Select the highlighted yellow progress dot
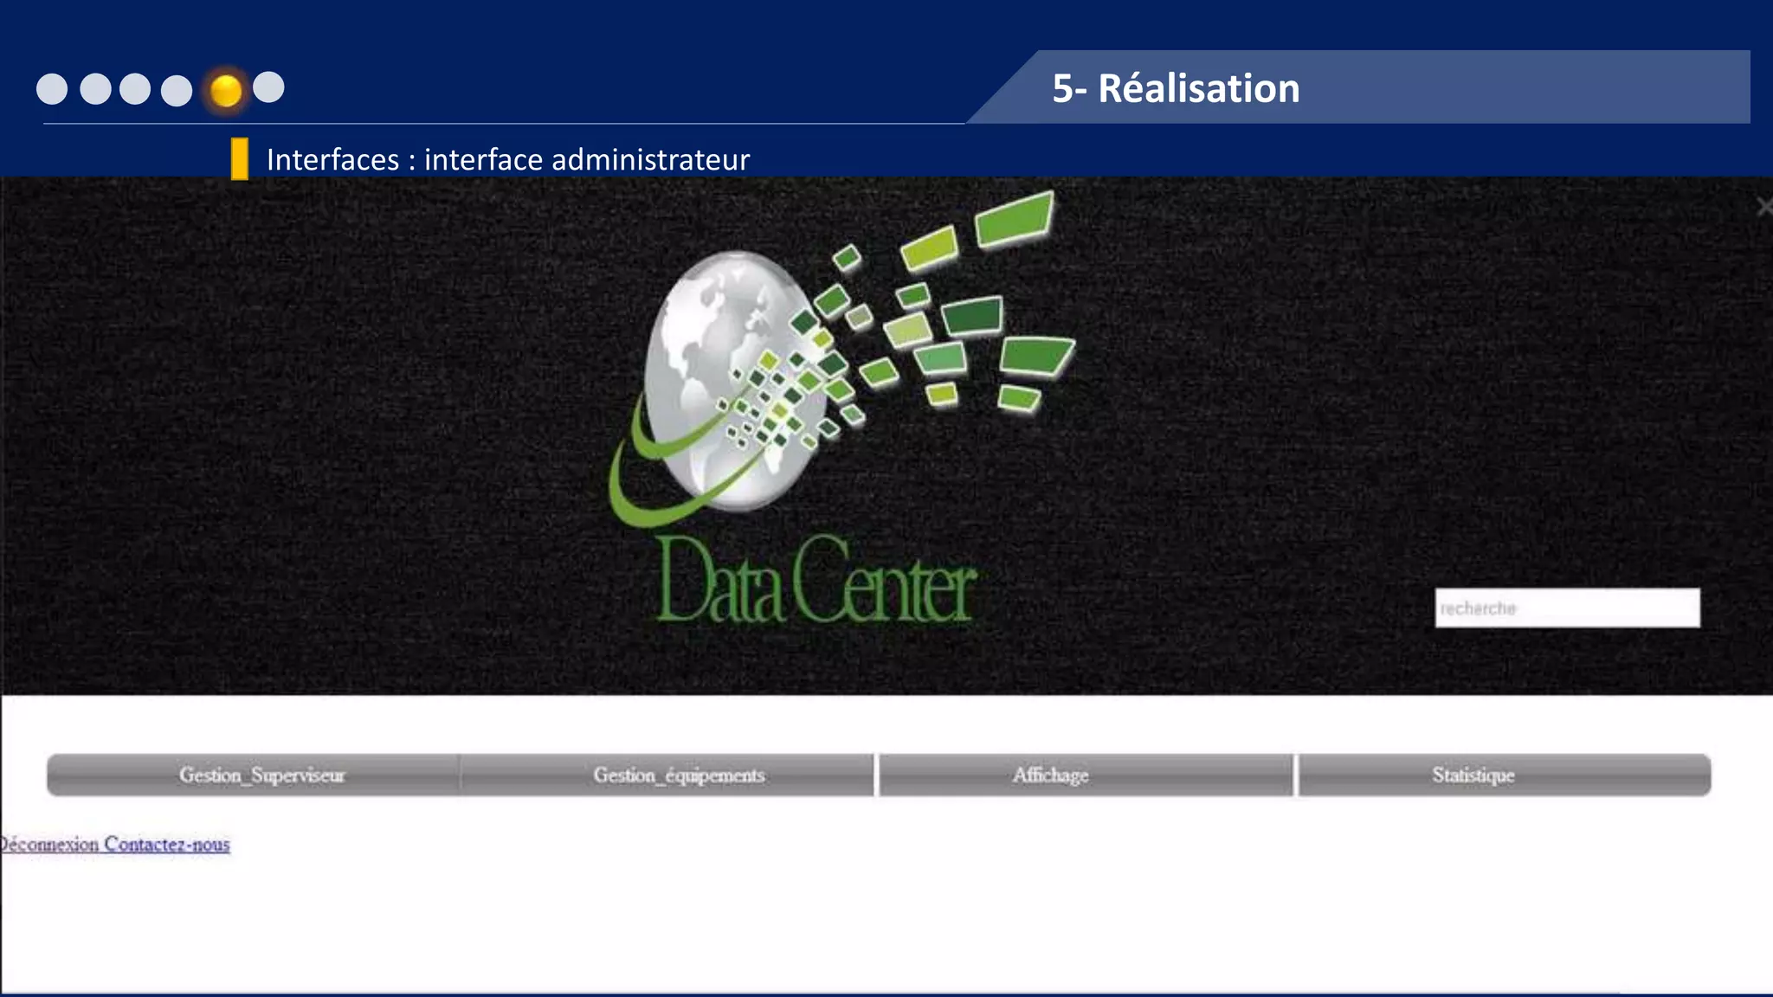This screenshot has height=997, width=1773. pos(226,90)
